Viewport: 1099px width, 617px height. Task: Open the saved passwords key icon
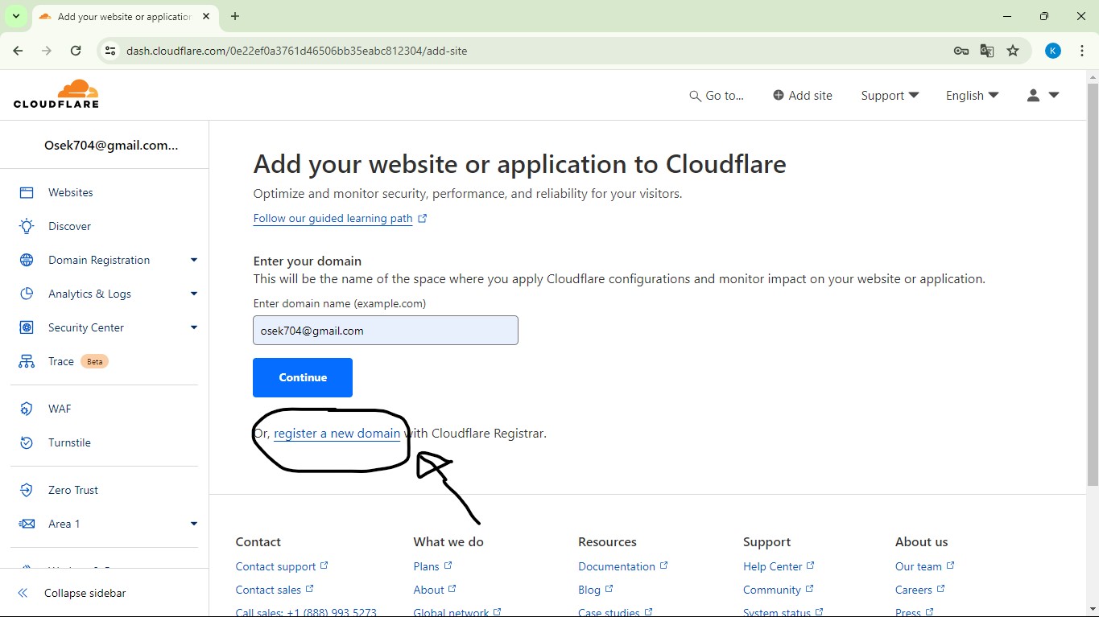click(x=961, y=51)
